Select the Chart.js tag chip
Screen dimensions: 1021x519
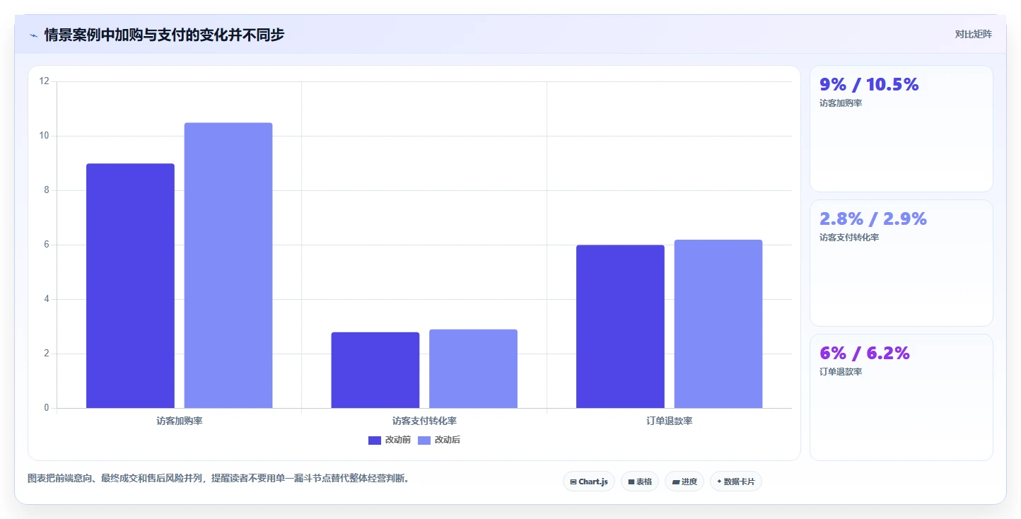click(x=589, y=482)
